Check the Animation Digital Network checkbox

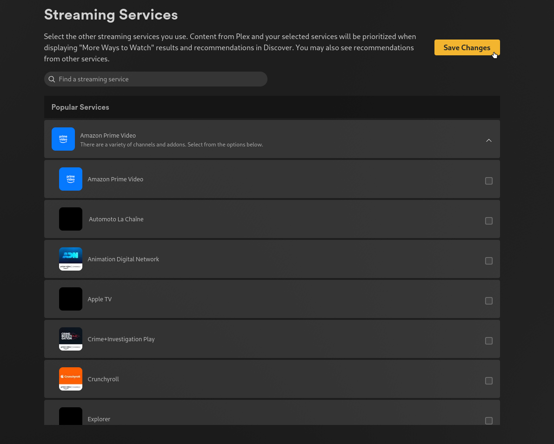pyautogui.click(x=489, y=261)
